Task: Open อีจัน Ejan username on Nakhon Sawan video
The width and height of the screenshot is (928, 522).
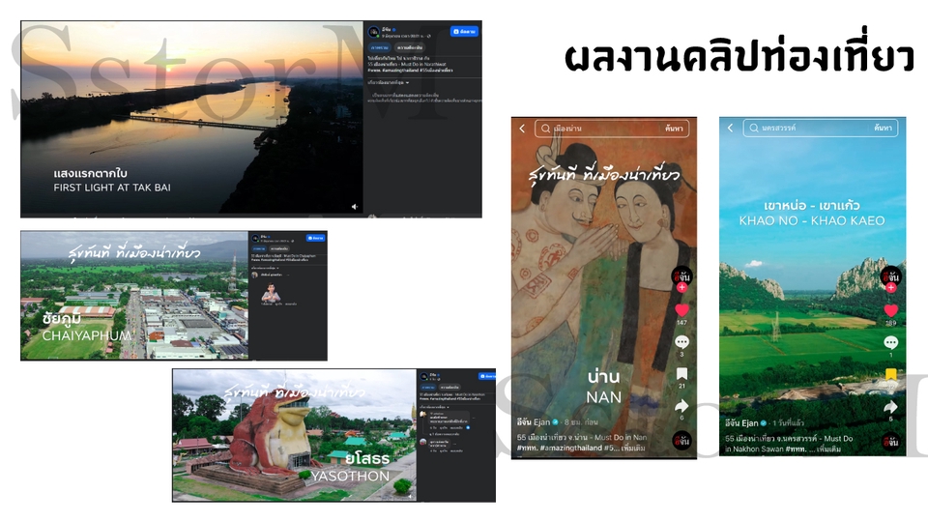Action: pyautogui.click(x=741, y=423)
